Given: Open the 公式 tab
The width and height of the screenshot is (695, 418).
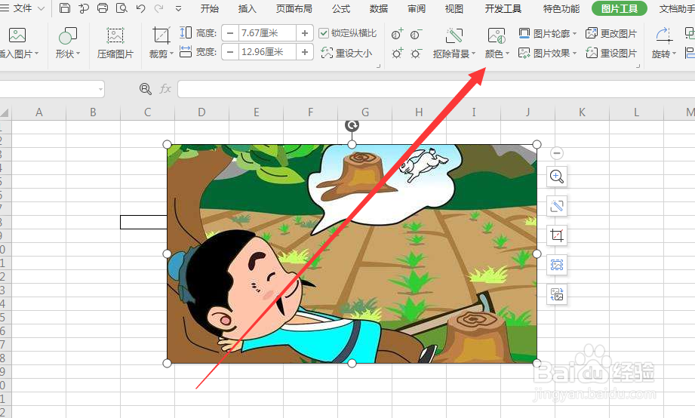Looking at the screenshot, I should [x=341, y=8].
